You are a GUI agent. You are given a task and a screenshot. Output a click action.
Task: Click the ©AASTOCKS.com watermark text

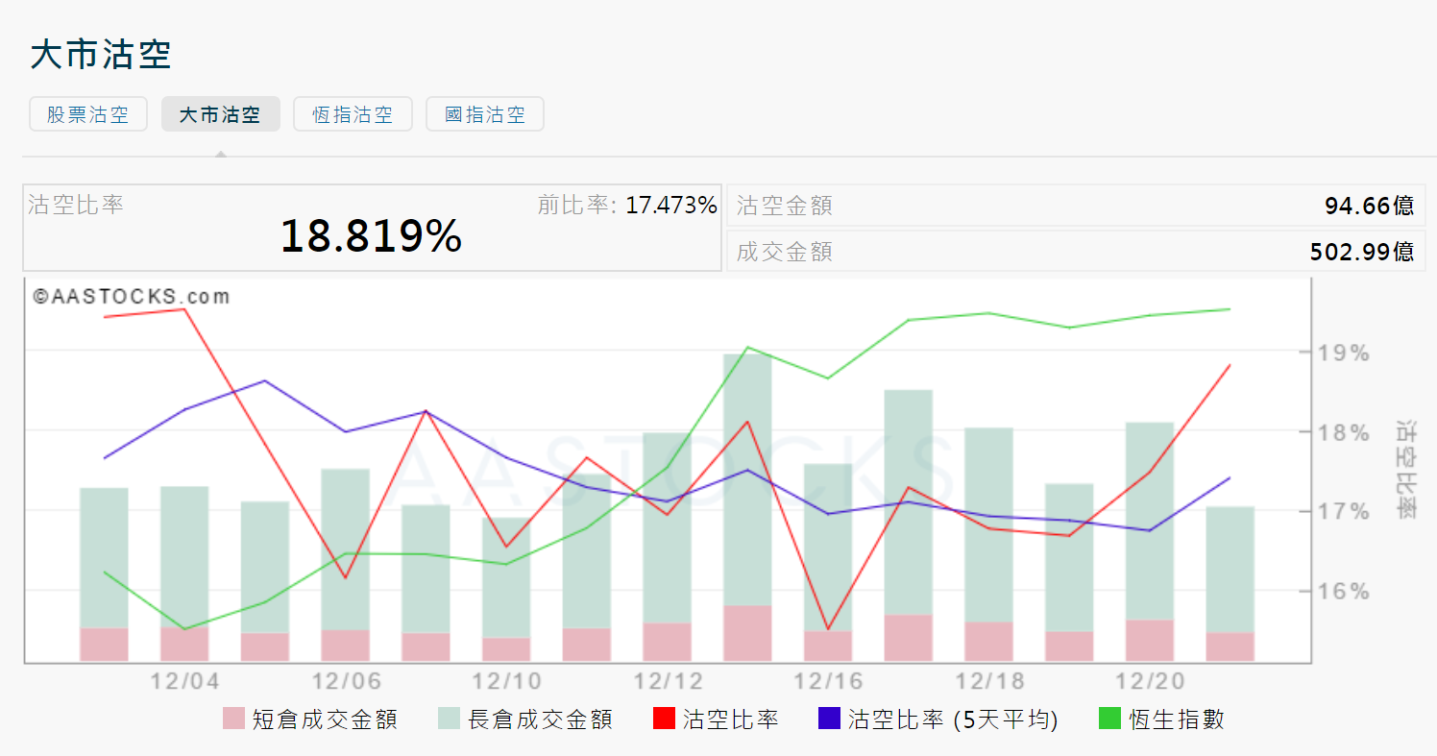[x=132, y=297]
